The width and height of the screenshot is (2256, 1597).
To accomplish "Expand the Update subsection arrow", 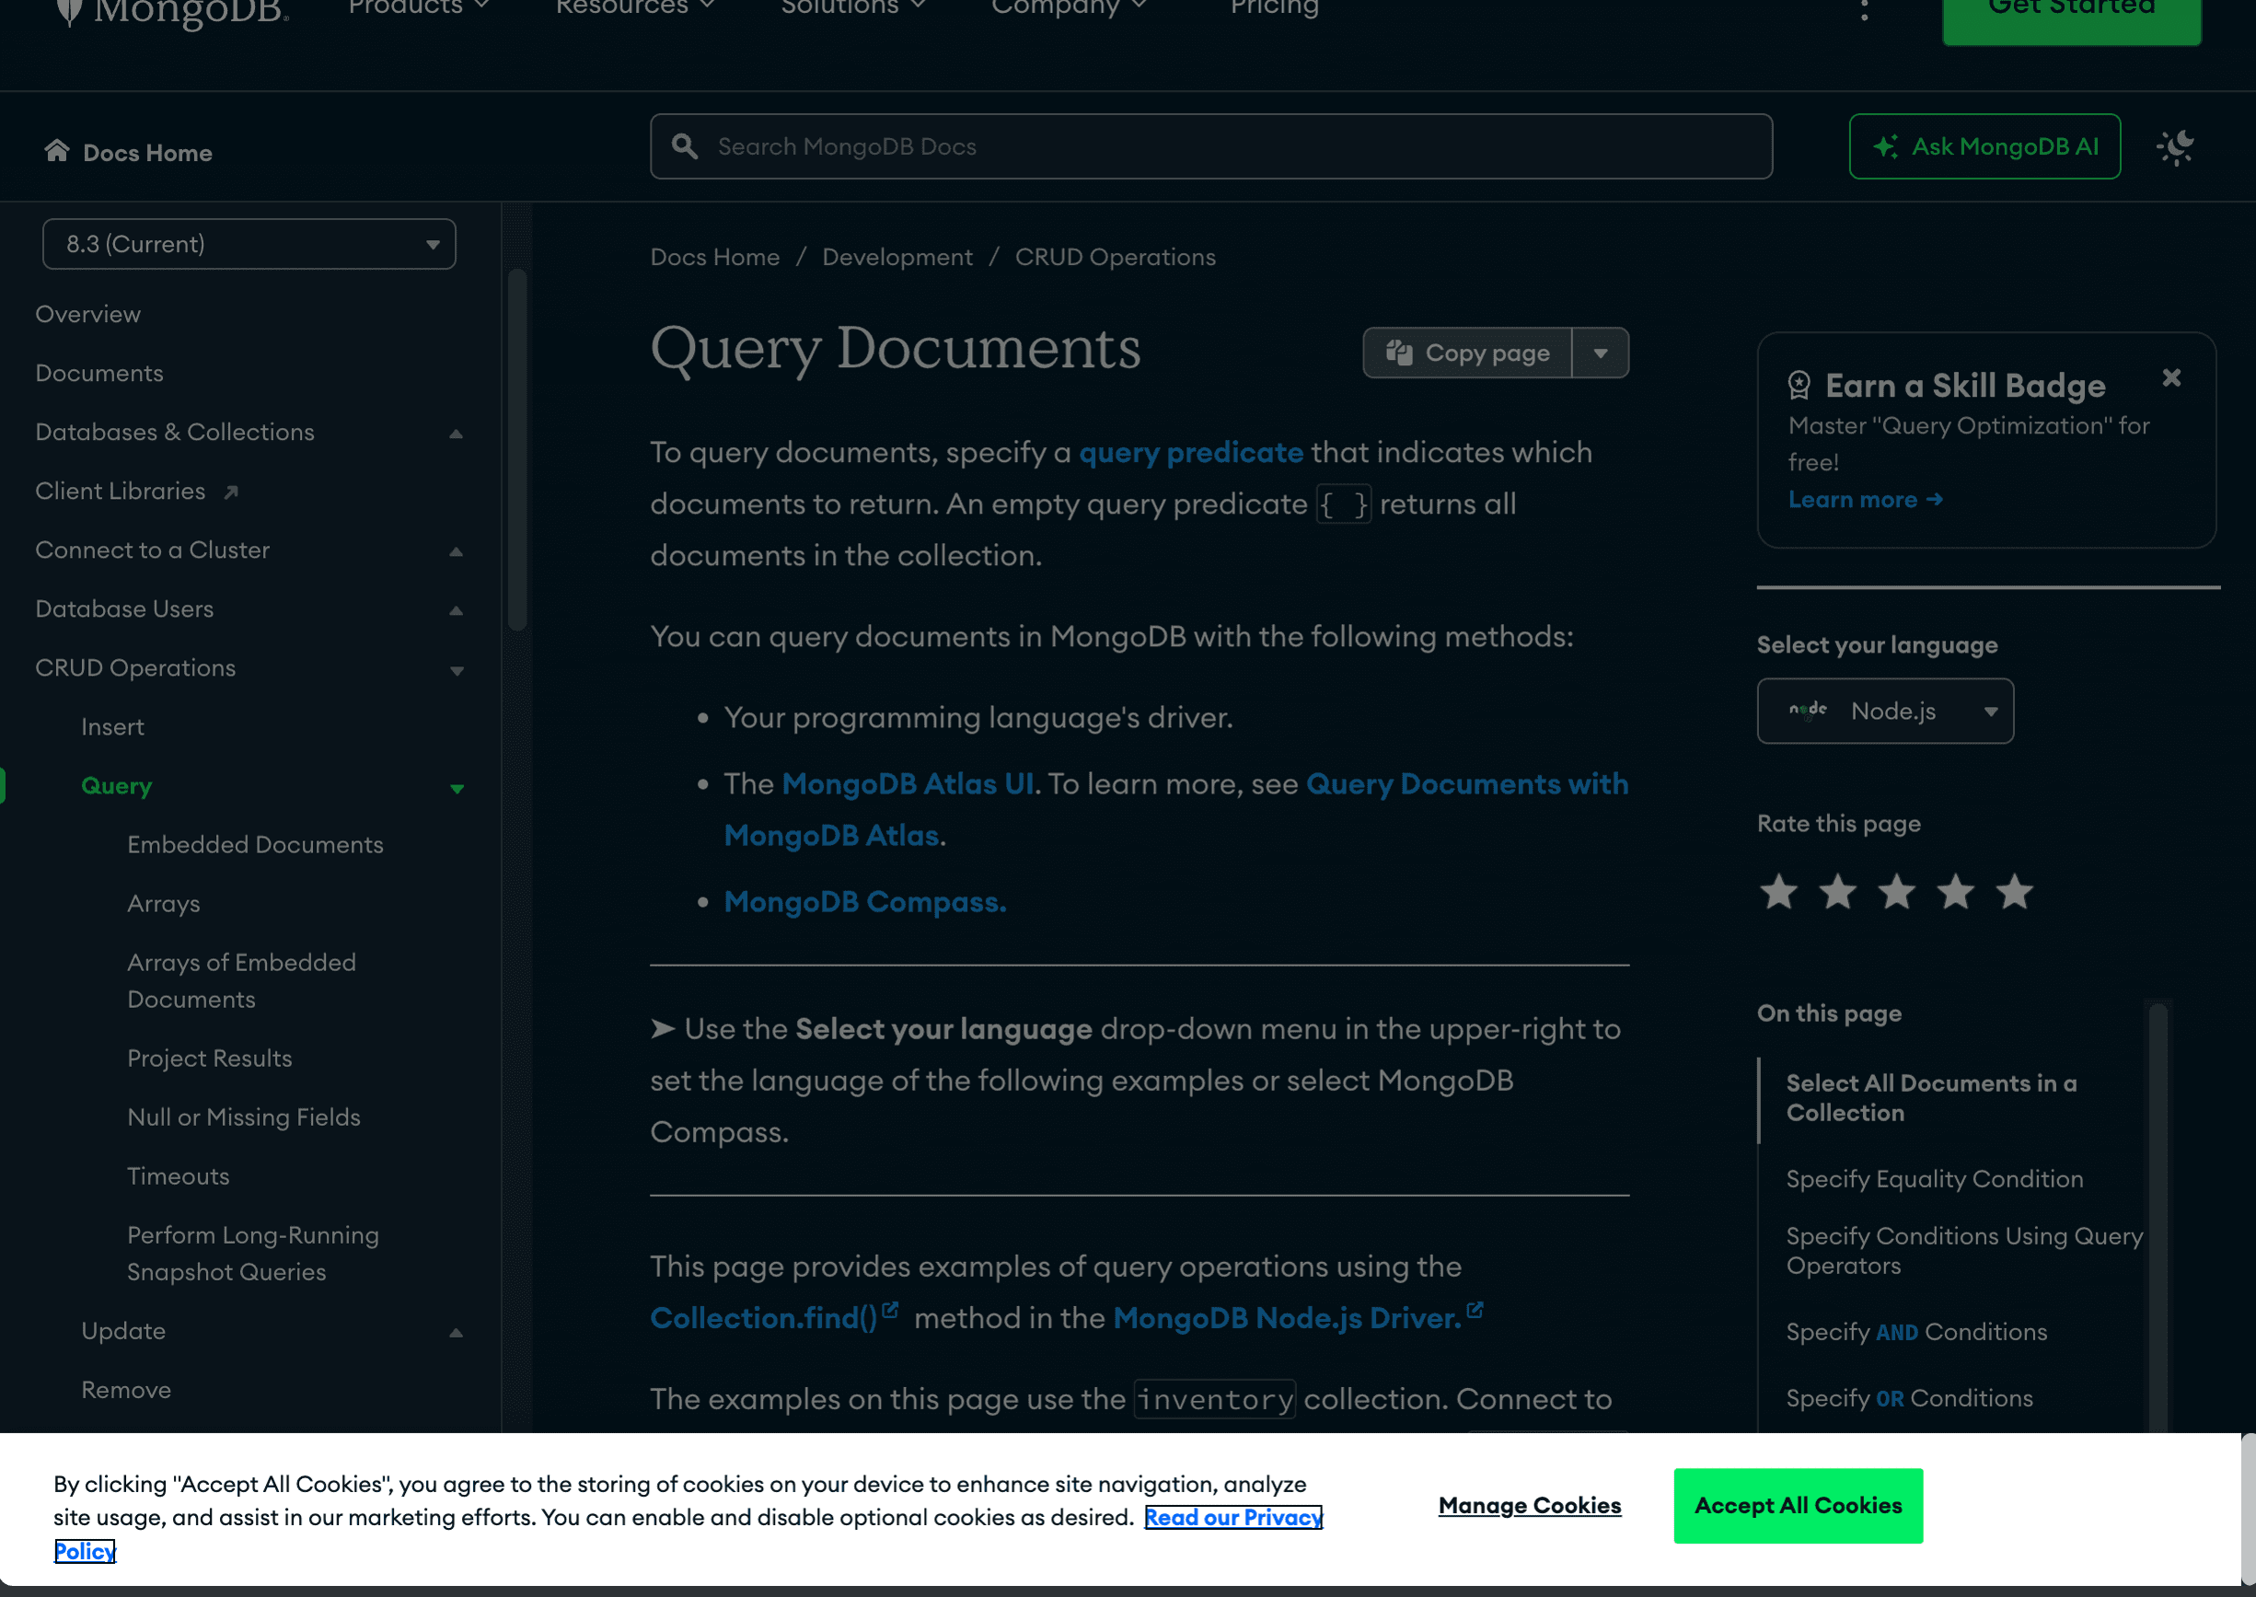I will (457, 1333).
